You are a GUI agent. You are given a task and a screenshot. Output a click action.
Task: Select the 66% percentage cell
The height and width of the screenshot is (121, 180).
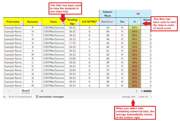click(134, 28)
